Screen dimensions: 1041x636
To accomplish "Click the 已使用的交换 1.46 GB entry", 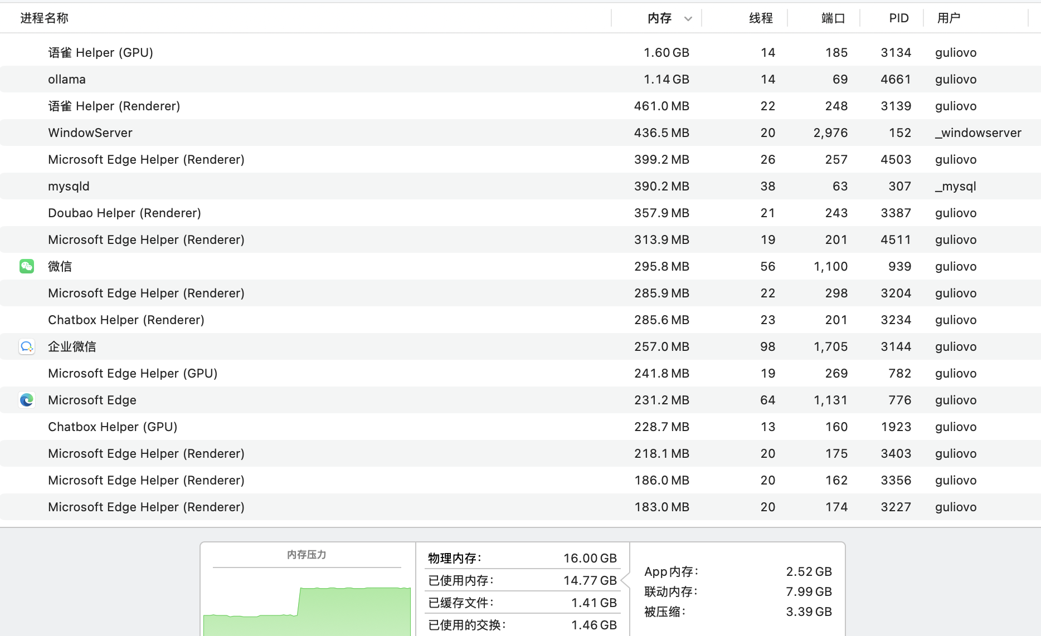I will [522, 625].
